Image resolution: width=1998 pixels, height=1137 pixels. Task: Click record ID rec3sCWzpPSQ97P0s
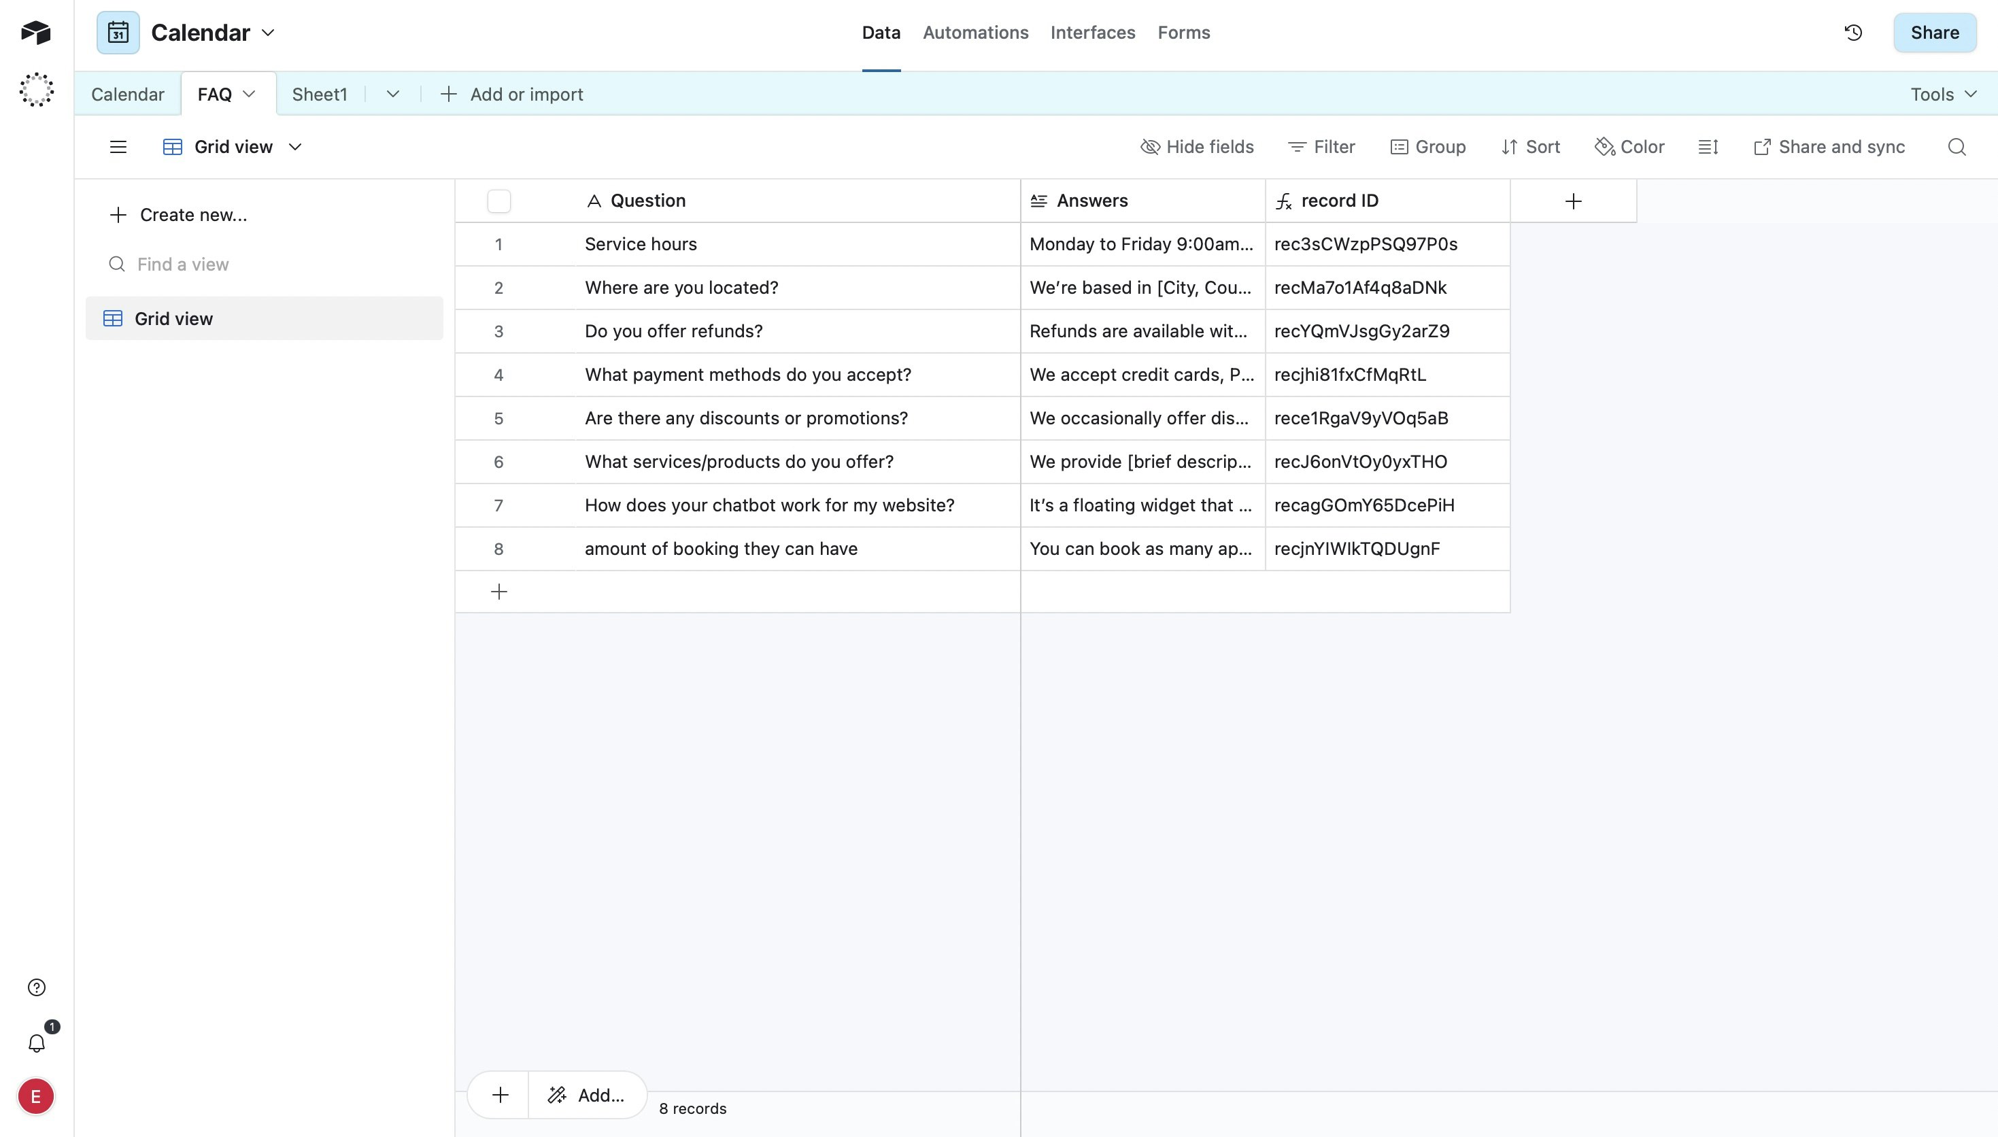(x=1387, y=244)
